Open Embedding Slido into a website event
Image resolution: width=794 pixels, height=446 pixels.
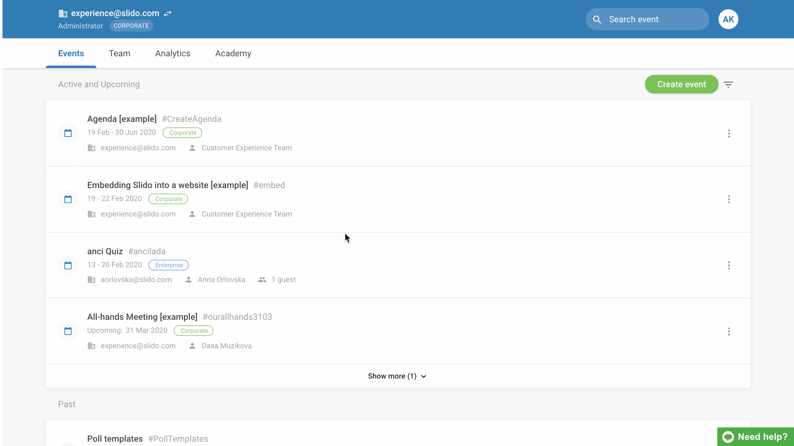[168, 185]
